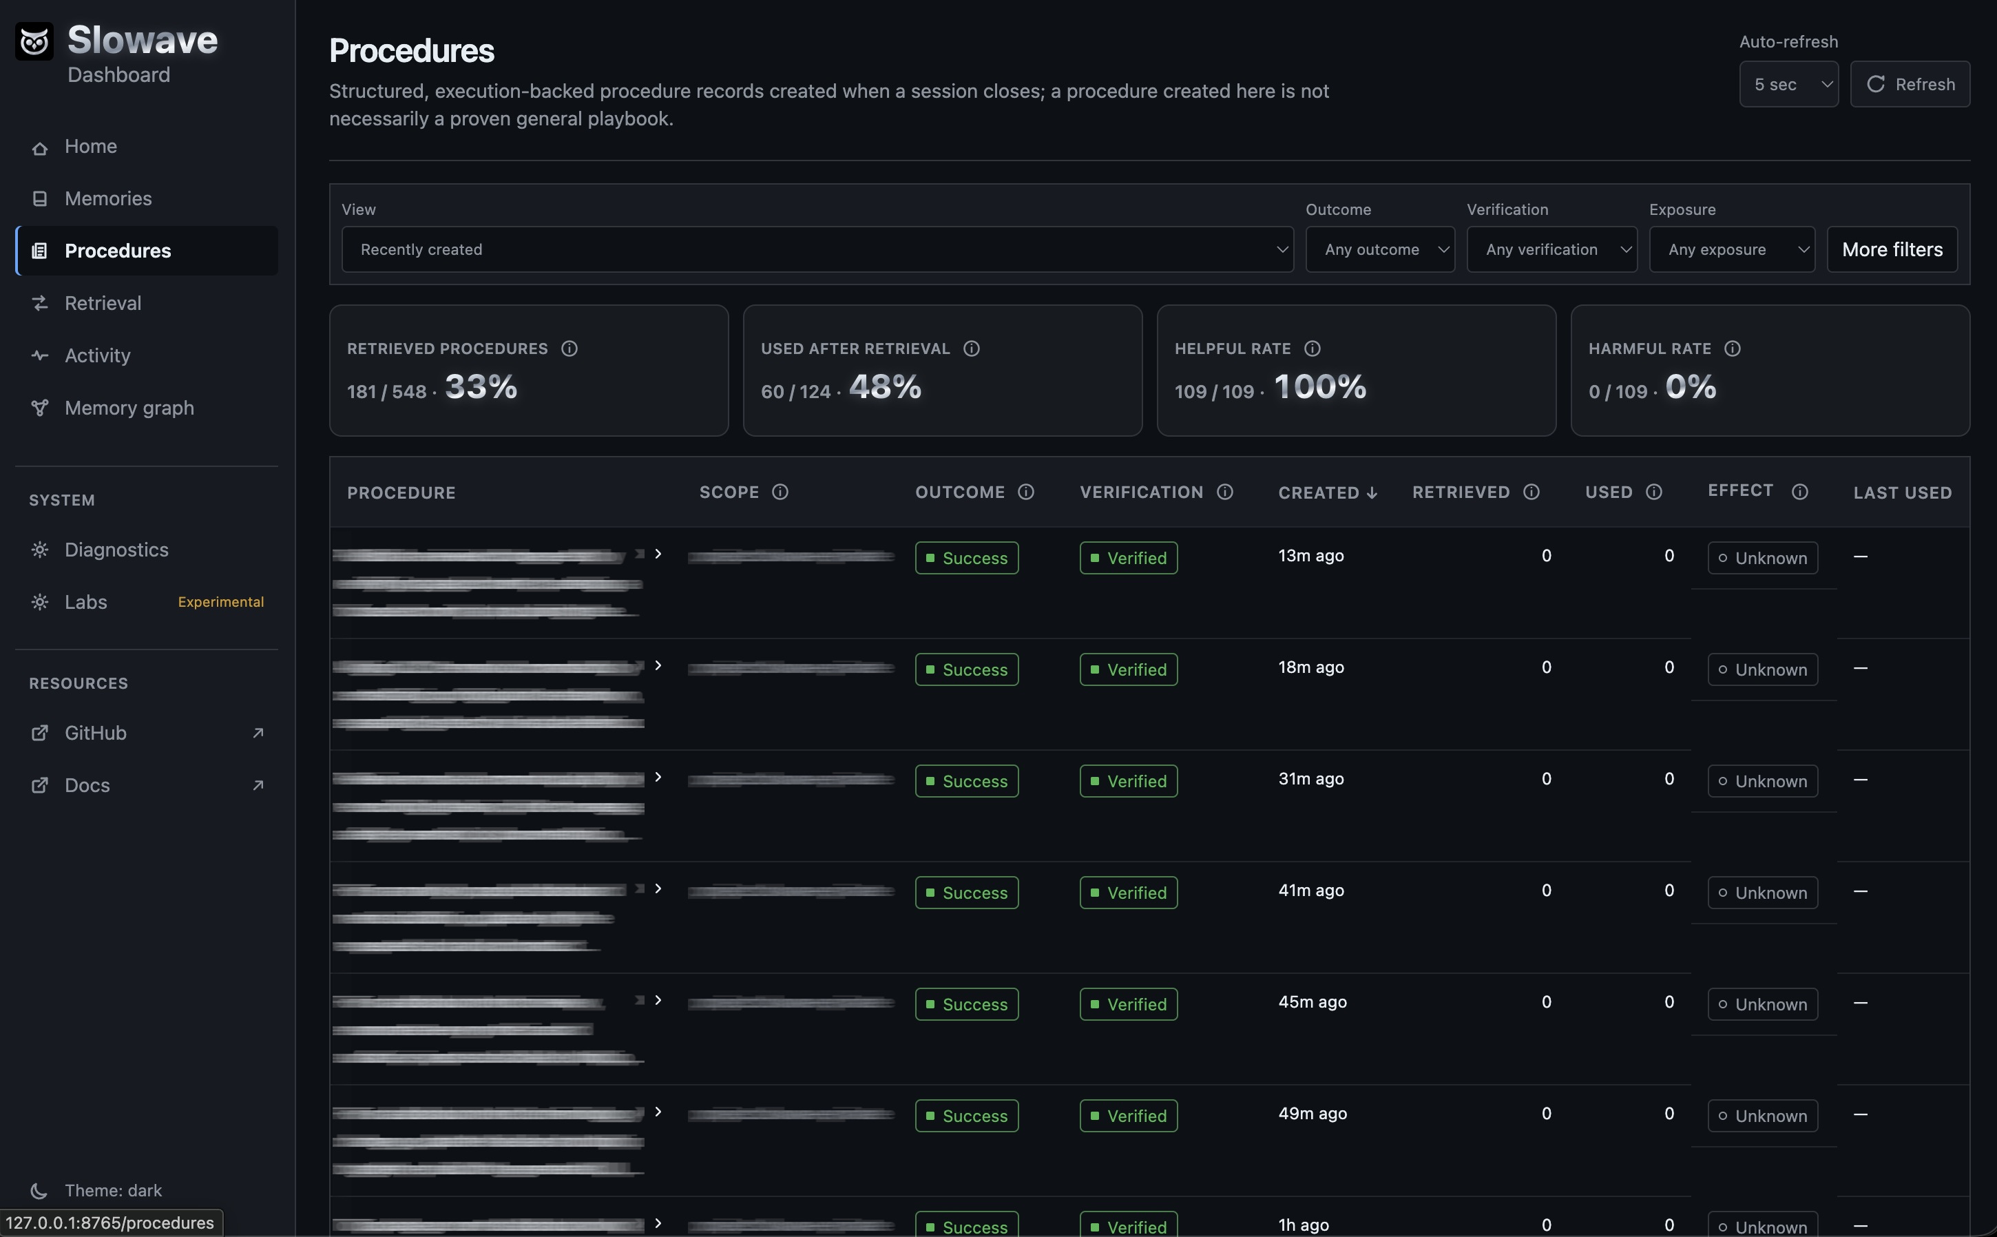The height and width of the screenshot is (1237, 1997).
Task: Click the Procedure column header
Action: point(401,492)
